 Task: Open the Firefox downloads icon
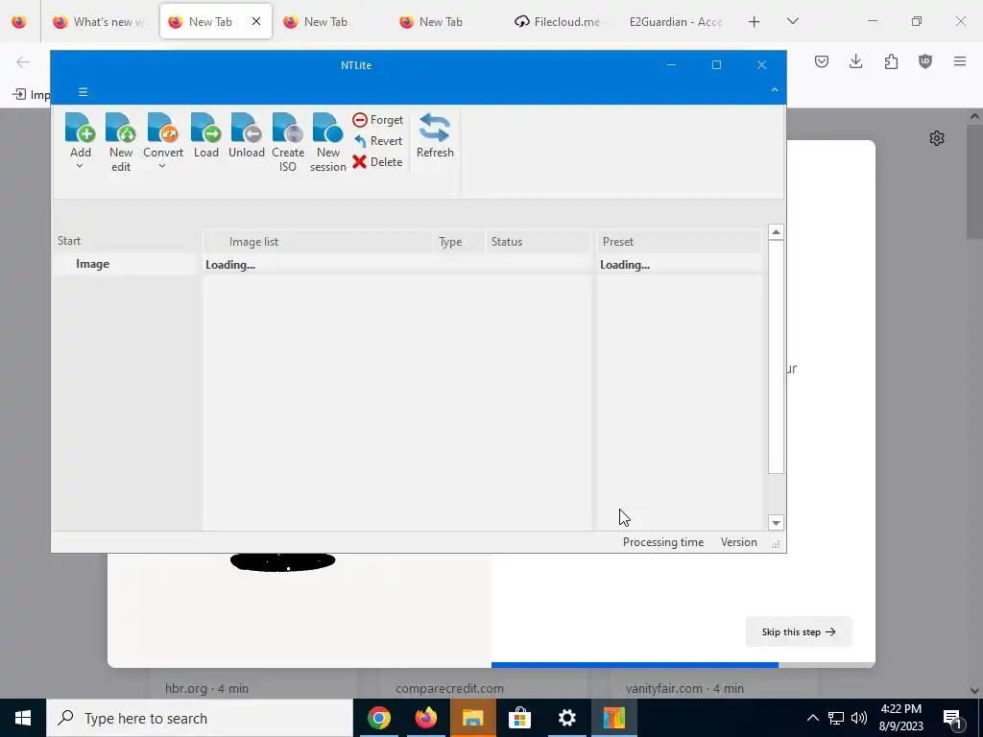[855, 61]
